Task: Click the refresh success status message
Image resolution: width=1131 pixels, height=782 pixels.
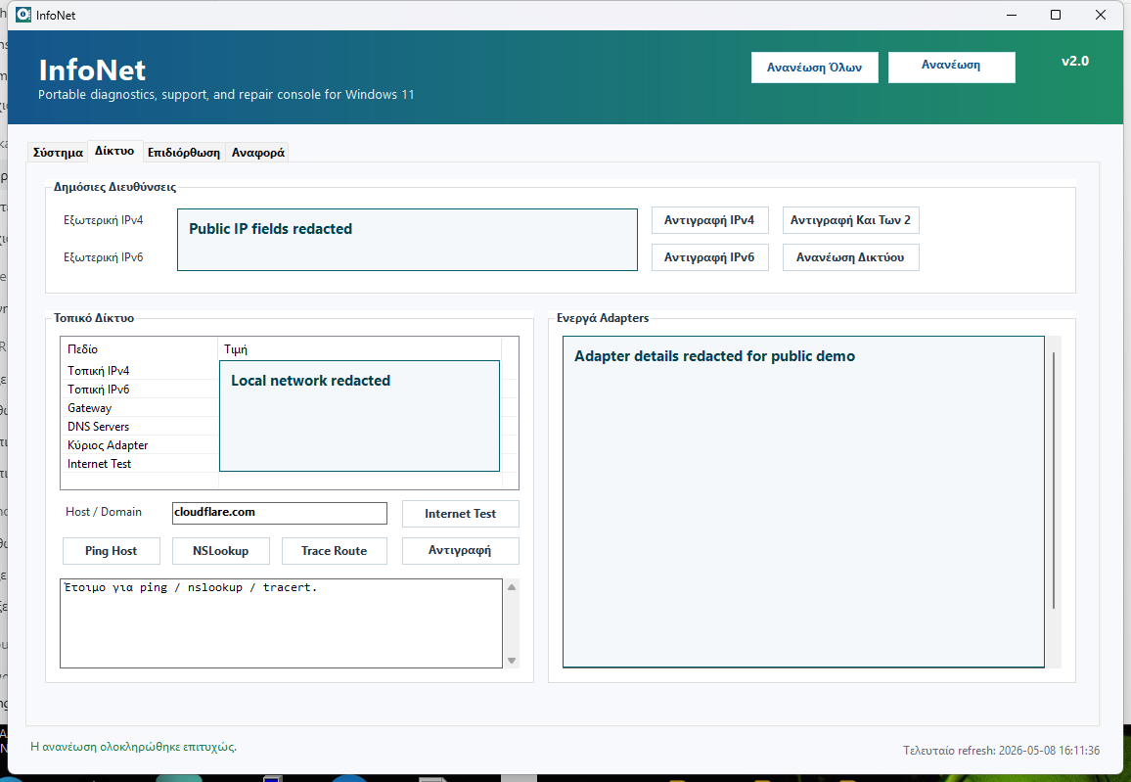Action: coord(133,747)
